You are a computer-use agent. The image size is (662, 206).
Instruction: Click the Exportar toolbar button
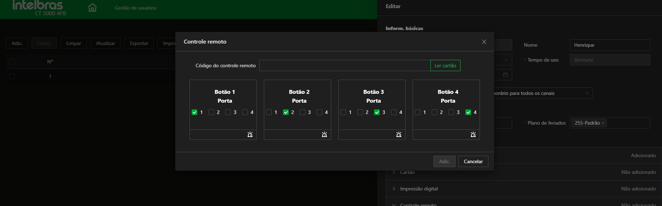point(139,43)
